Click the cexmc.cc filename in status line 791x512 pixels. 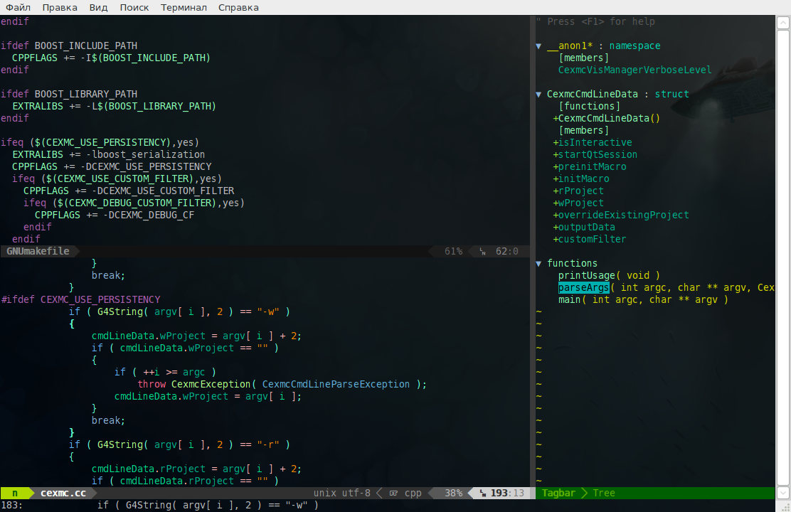coord(63,494)
